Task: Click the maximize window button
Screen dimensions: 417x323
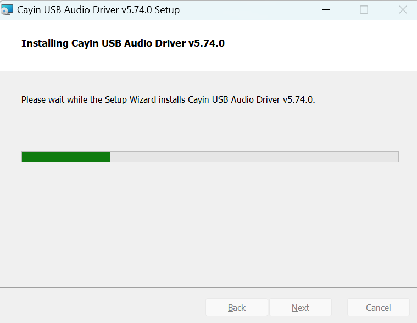Action: 364,10
